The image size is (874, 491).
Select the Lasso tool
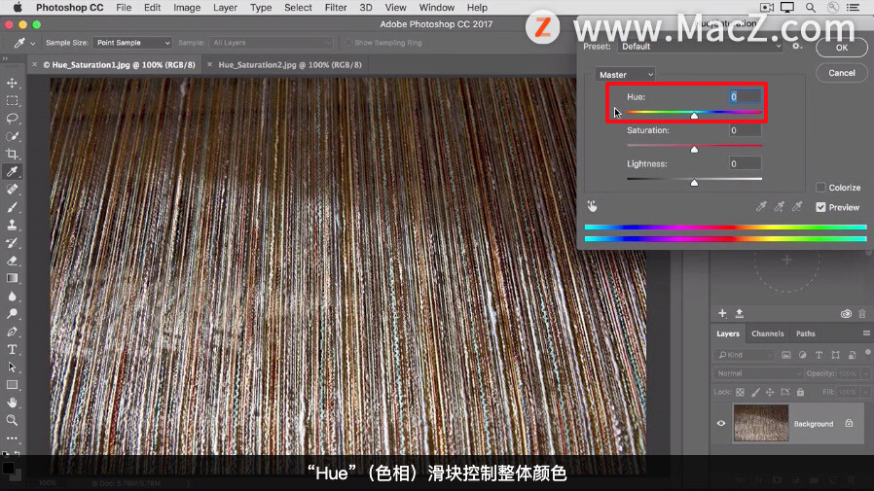[12, 119]
